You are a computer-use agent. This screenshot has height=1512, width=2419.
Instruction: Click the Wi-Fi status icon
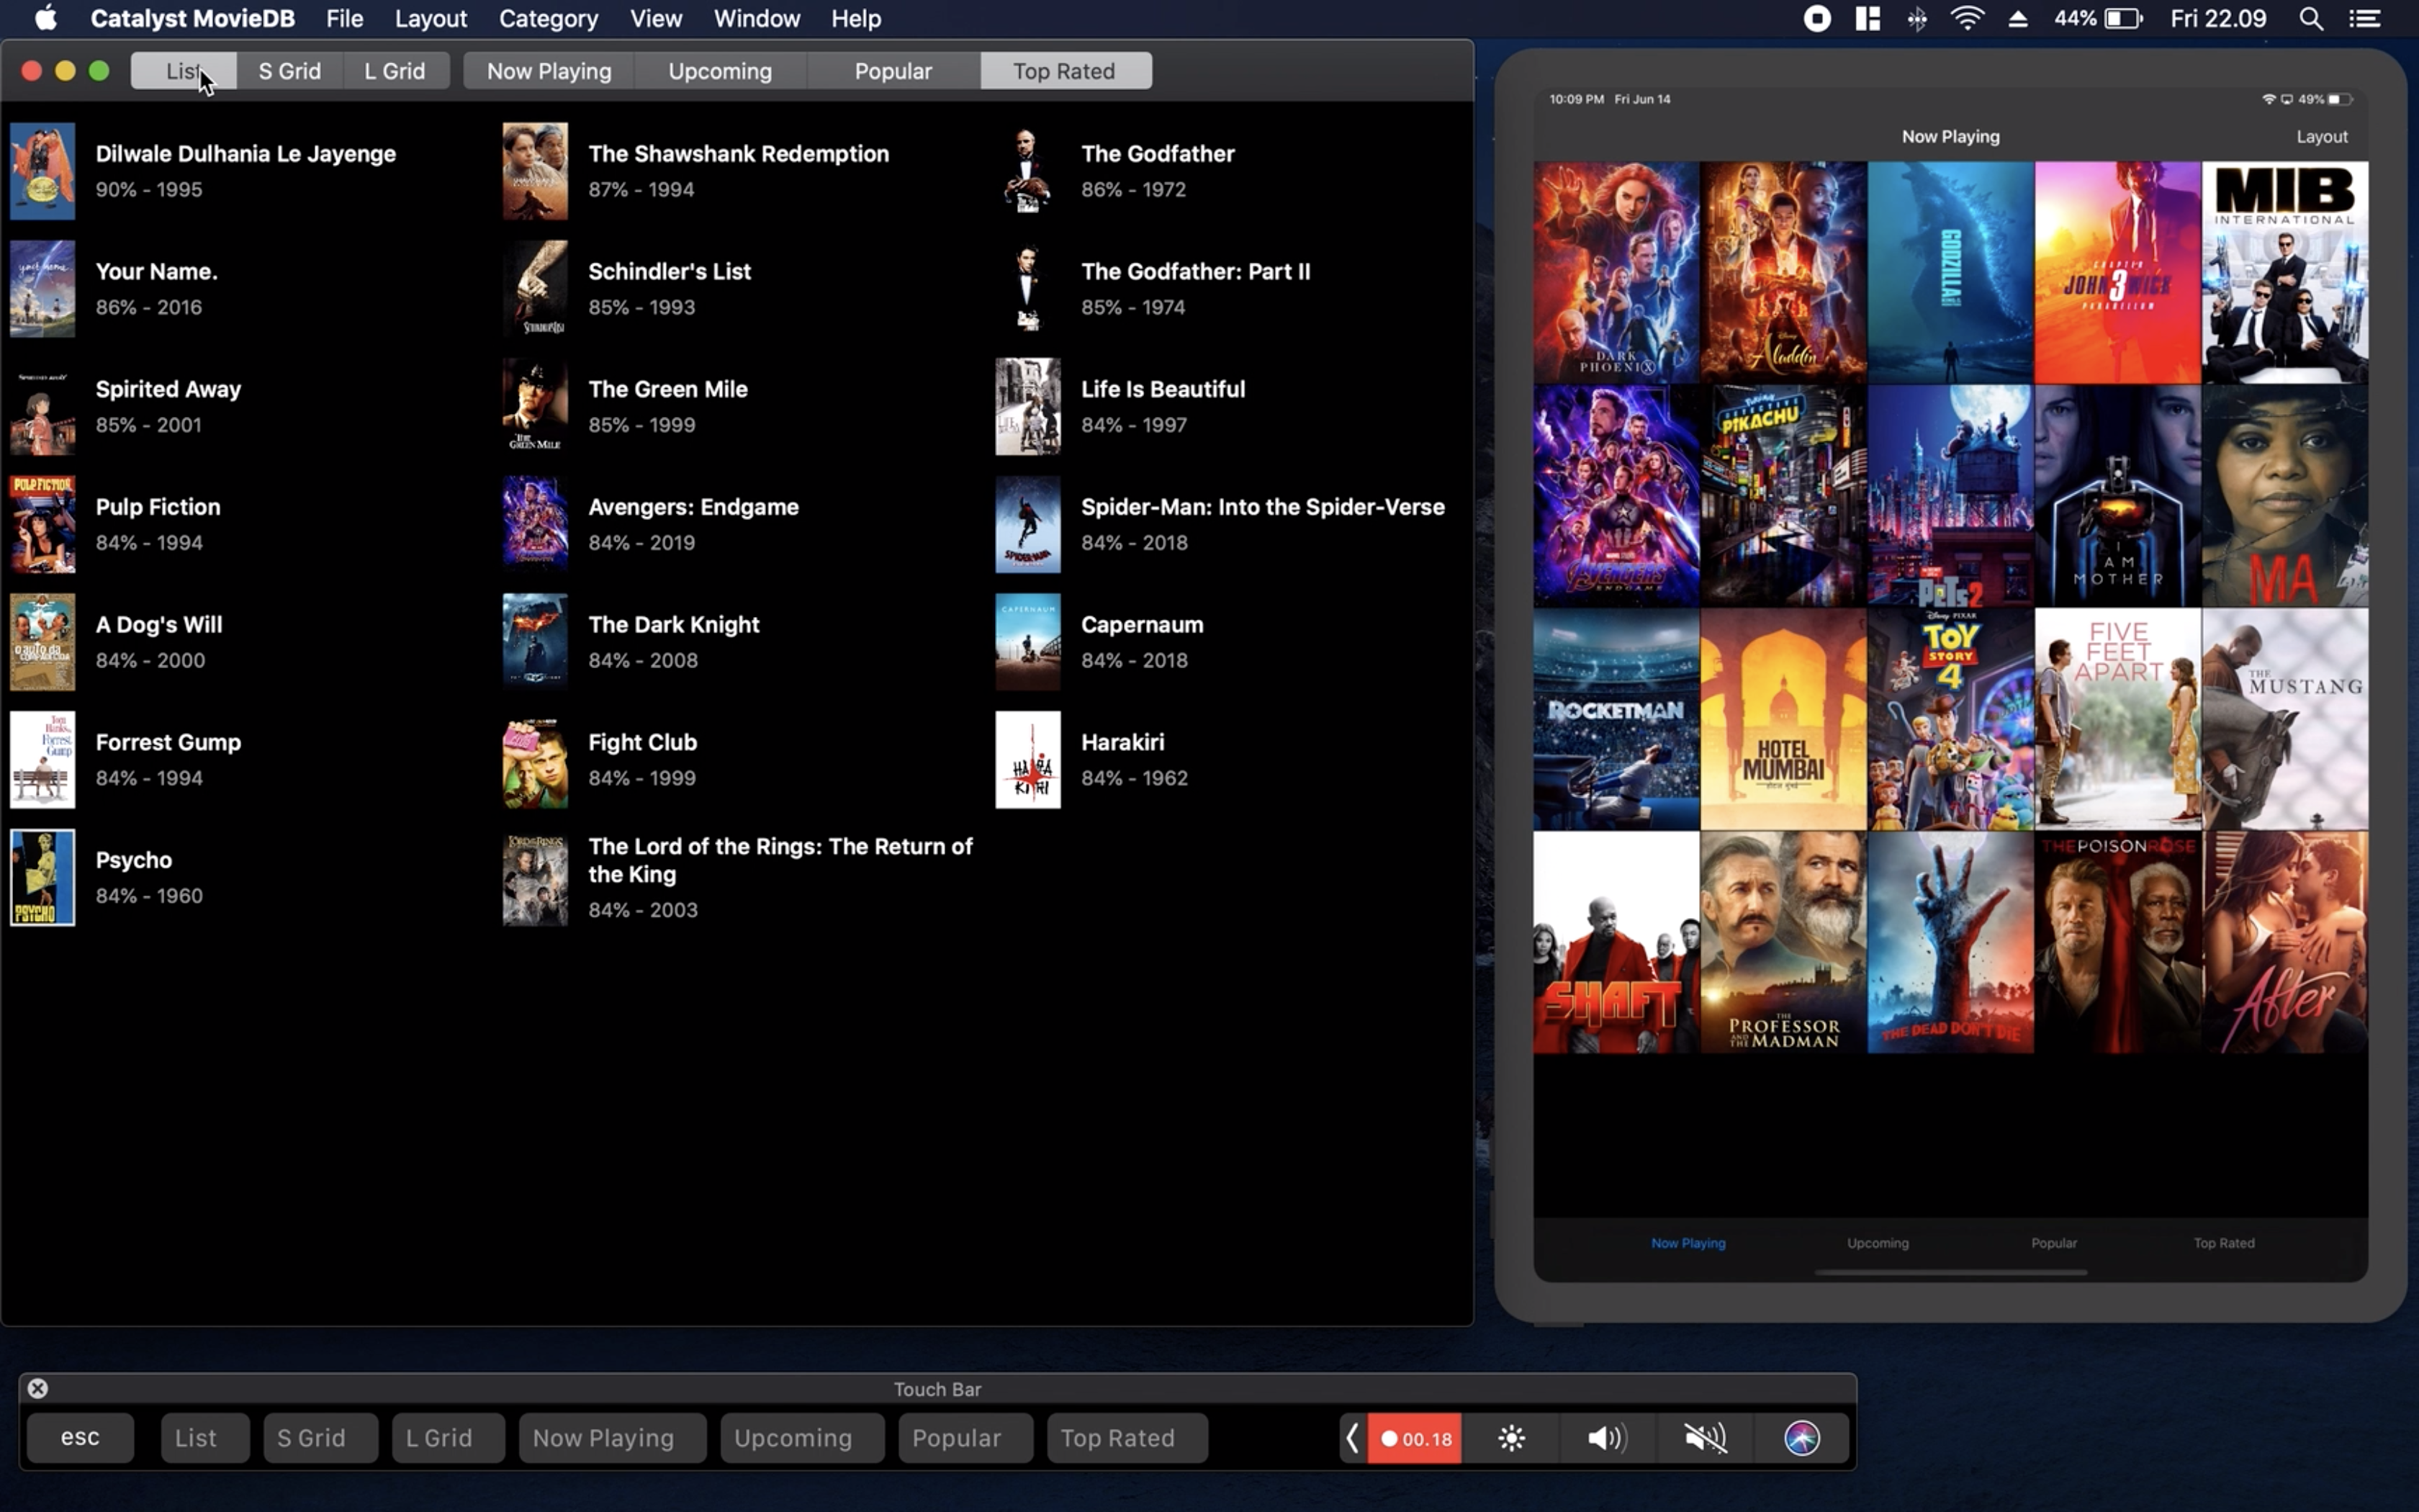[x=1966, y=18]
